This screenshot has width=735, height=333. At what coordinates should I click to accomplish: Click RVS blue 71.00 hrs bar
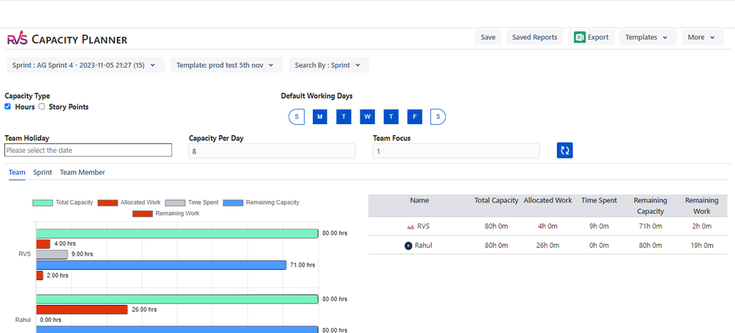point(161,265)
